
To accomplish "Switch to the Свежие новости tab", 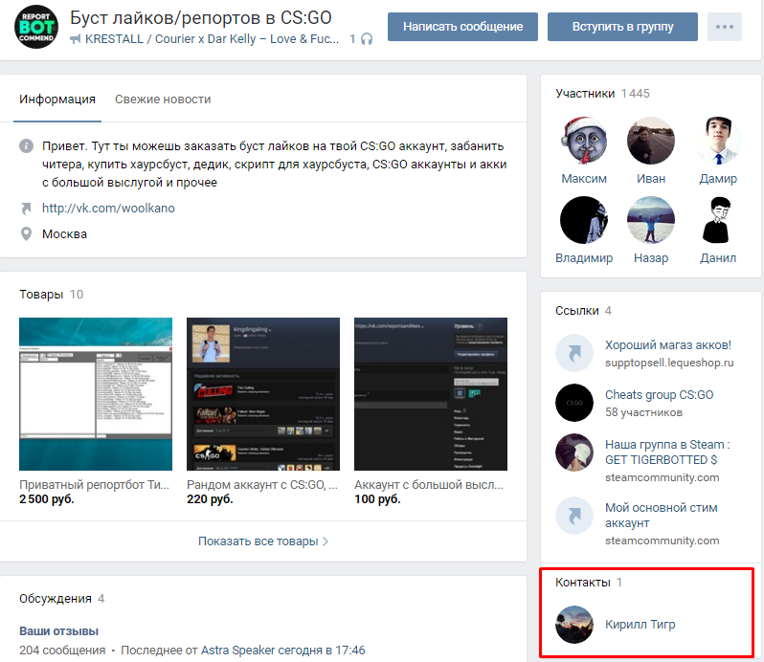I will pos(163,99).
